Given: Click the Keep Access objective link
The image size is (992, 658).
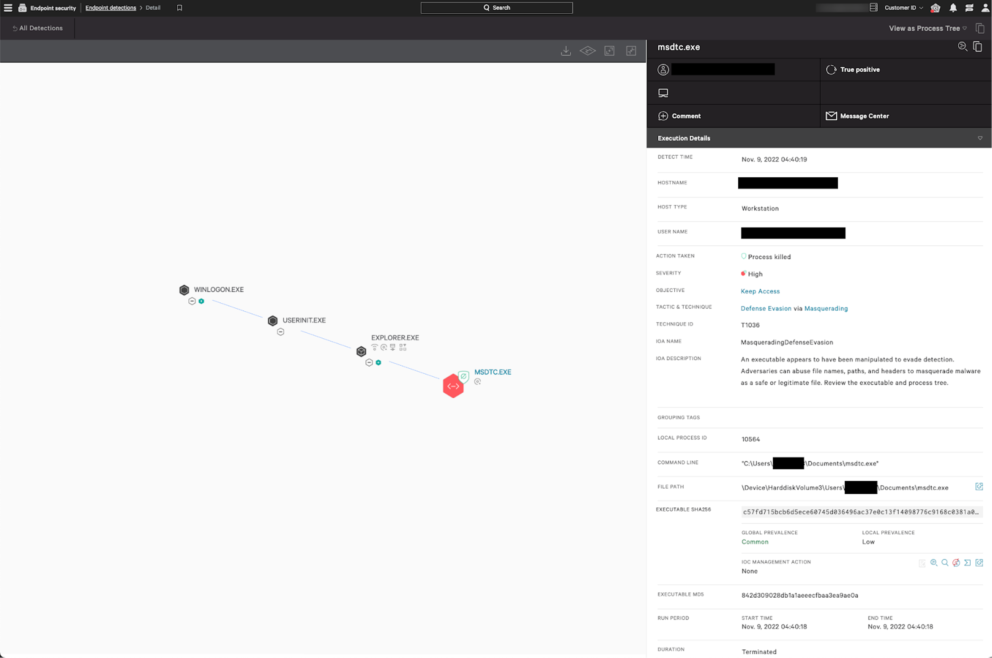Looking at the screenshot, I should tap(760, 291).
